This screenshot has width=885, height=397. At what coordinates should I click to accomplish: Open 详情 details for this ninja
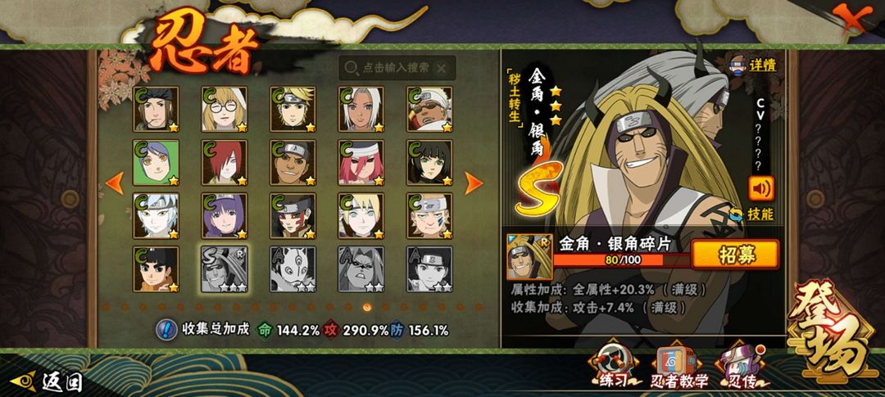pos(755,65)
